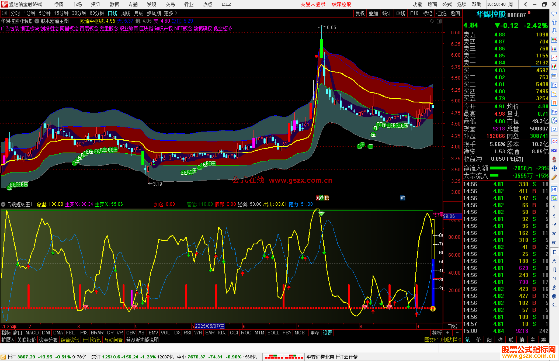The image size is (559, 361).
Task: Select the yearly 年 period in sidebar
Action: (x=554, y=305)
